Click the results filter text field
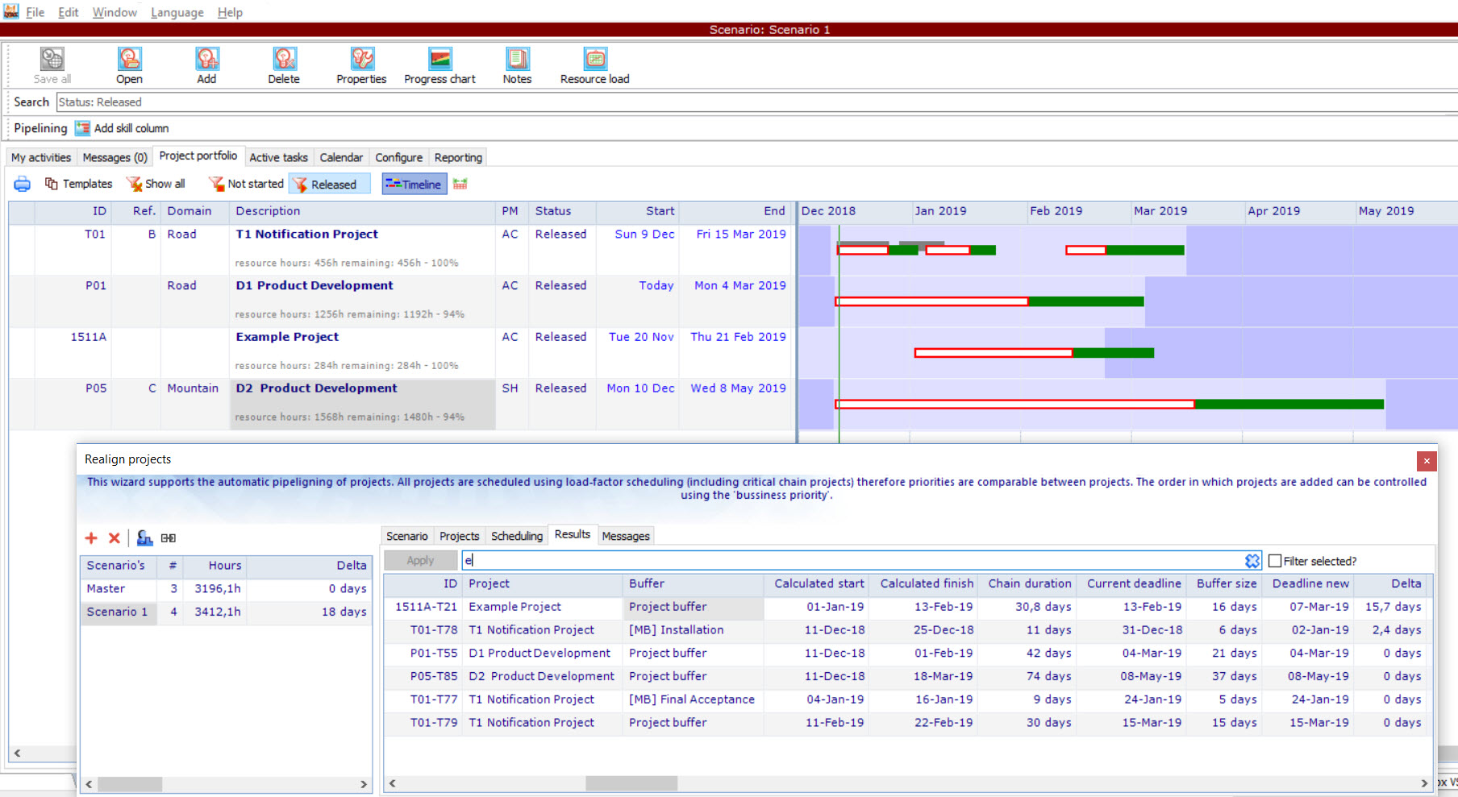The image size is (1458, 797). pyautogui.click(x=853, y=560)
